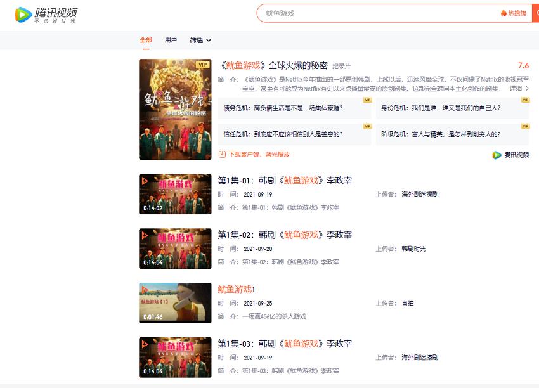Open title 第1集-02:韩剧《鱿鱼游戏》李政宰

click(285, 235)
